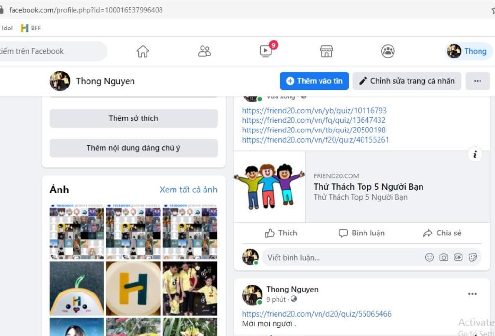
Task: Click Thêm nội dung đáng chú ý button
Action: pos(133,148)
